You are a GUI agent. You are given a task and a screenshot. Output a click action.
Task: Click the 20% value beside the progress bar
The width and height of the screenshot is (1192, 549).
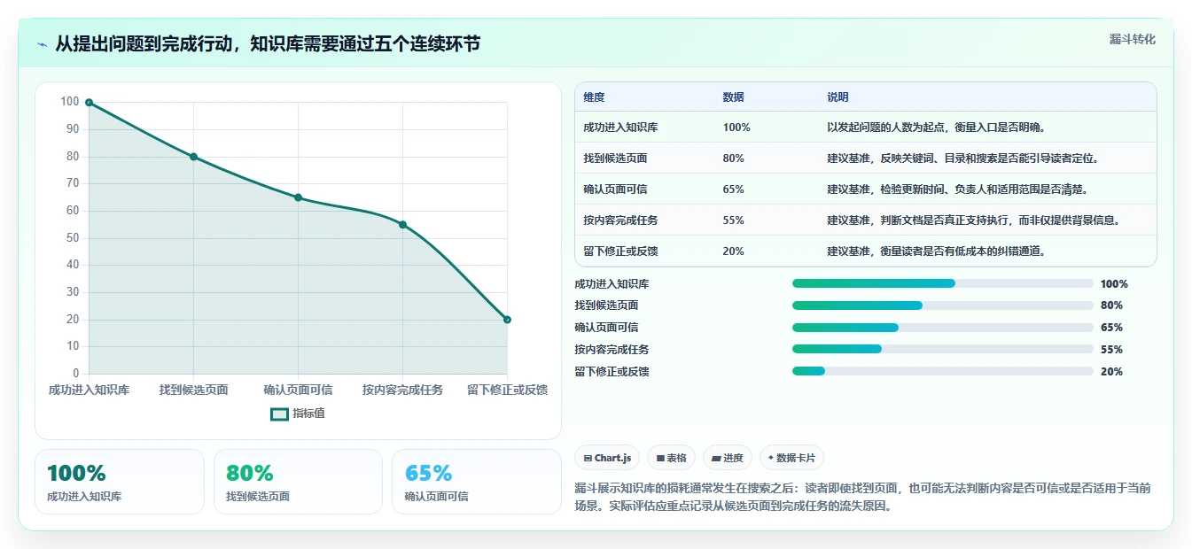tap(1111, 372)
